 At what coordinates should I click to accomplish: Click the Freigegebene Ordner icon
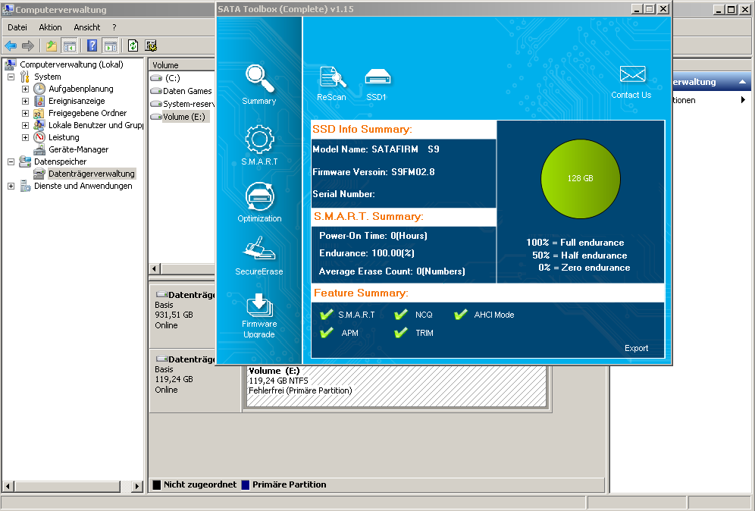(39, 113)
